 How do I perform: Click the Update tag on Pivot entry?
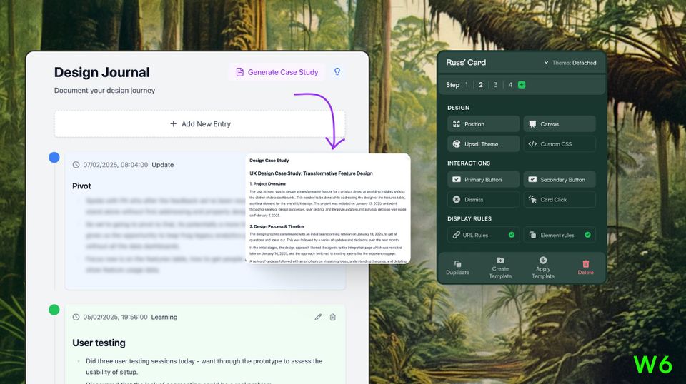coord(163,165)
